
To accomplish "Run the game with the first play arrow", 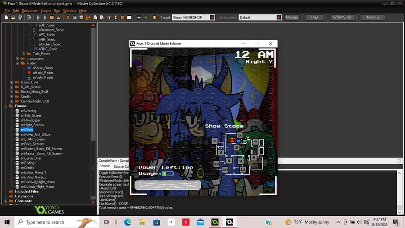I will (x=38, y=18).
